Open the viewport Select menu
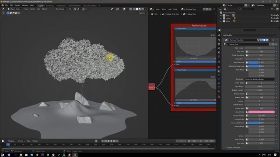 (32, 9)
